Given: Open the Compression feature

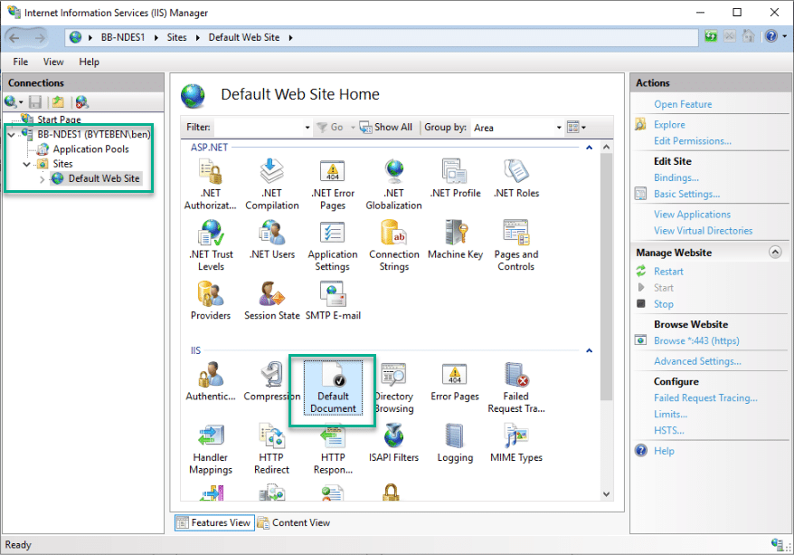Looking at the screenshot, I should click(272, 381).
